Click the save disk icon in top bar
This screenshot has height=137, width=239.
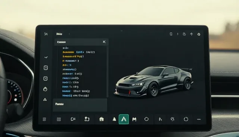pos(184,34)
